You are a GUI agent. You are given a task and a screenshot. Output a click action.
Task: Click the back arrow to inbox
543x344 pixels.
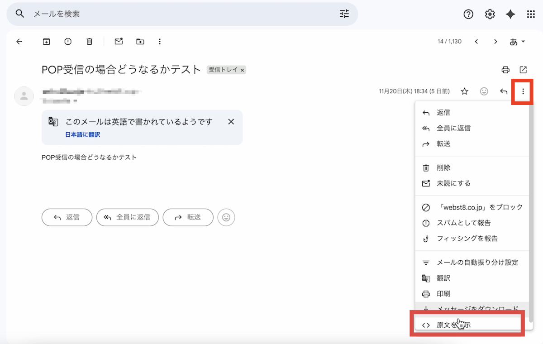coord(19,42)
